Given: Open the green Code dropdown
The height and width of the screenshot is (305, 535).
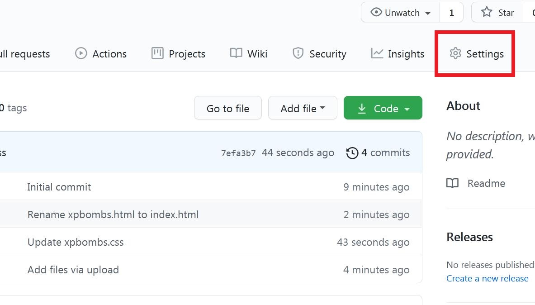Looking at the screenshot, I should [383, 108].
